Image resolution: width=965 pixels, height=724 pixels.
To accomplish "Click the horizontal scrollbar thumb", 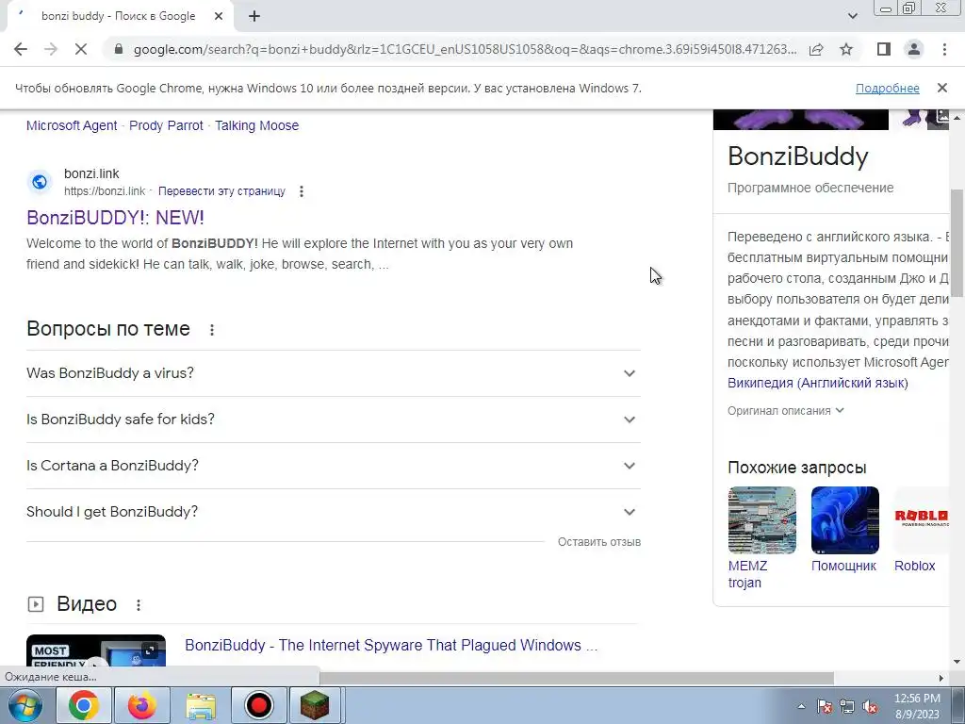I will click(x=577, y=678).
